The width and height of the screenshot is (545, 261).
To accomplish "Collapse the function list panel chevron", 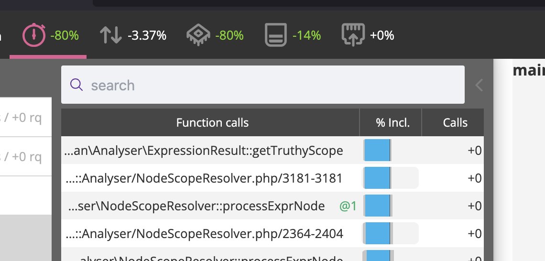I will click(479, 85).
